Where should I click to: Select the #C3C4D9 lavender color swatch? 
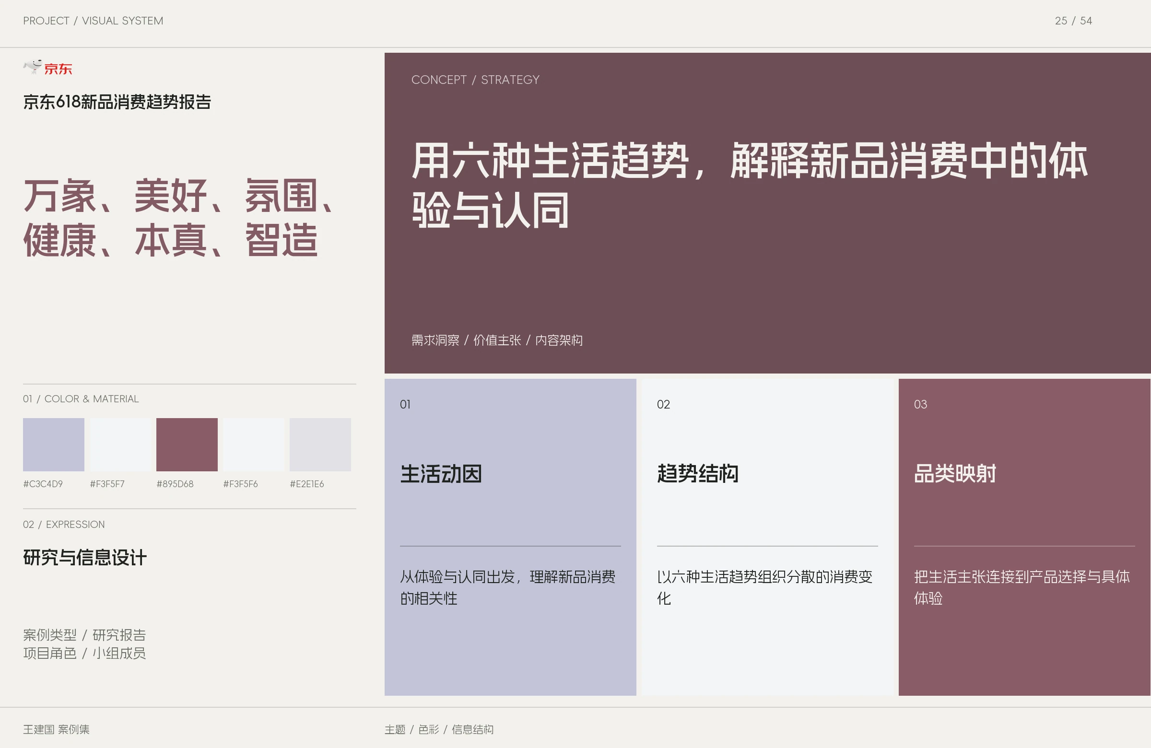click(x=54, y=444)
